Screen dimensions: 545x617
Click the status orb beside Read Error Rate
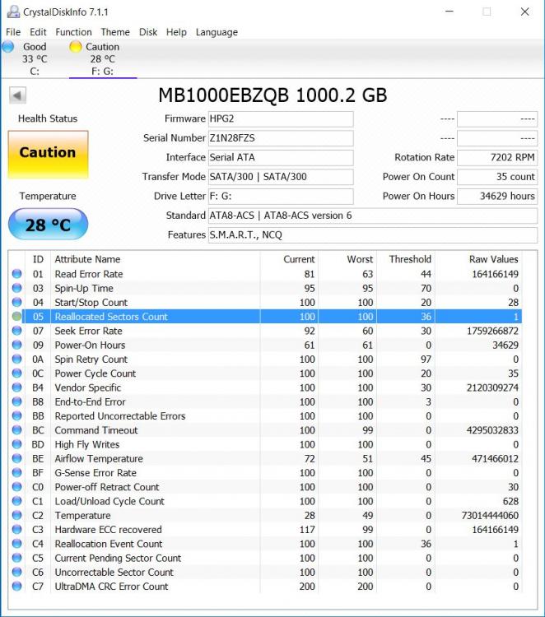pos(17,274)
